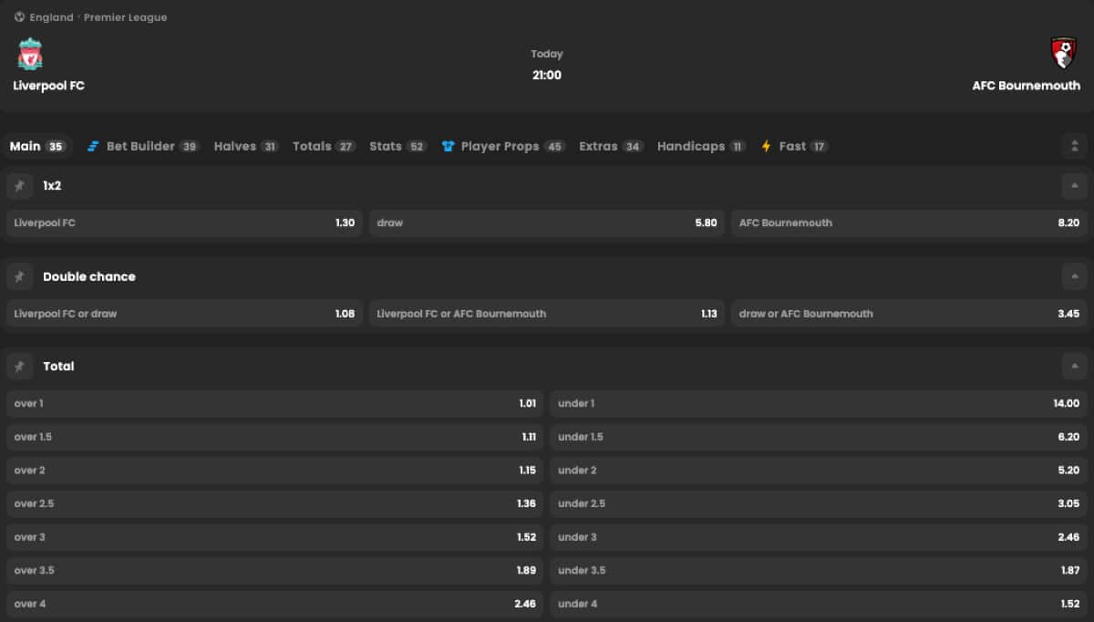The width and height of the screenshot is (1094, 622).
Task: Select under 3.5 at 1.87
Action: 819,571
